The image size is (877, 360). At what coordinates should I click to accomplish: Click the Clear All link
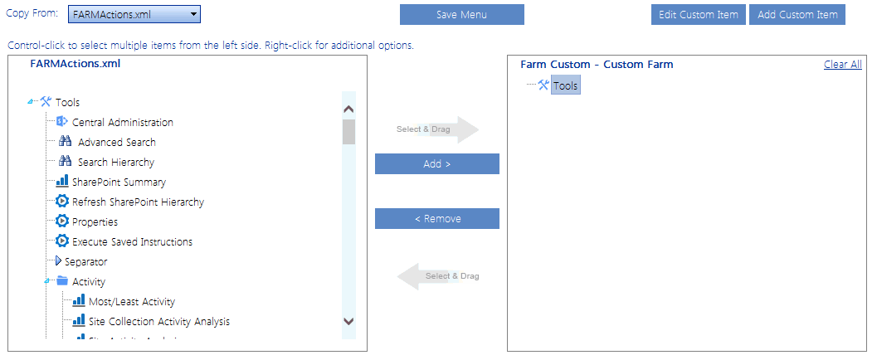[x=842, y=65]
